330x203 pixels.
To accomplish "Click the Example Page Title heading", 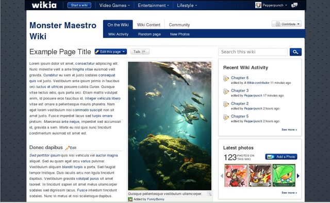I will point(60,52).
